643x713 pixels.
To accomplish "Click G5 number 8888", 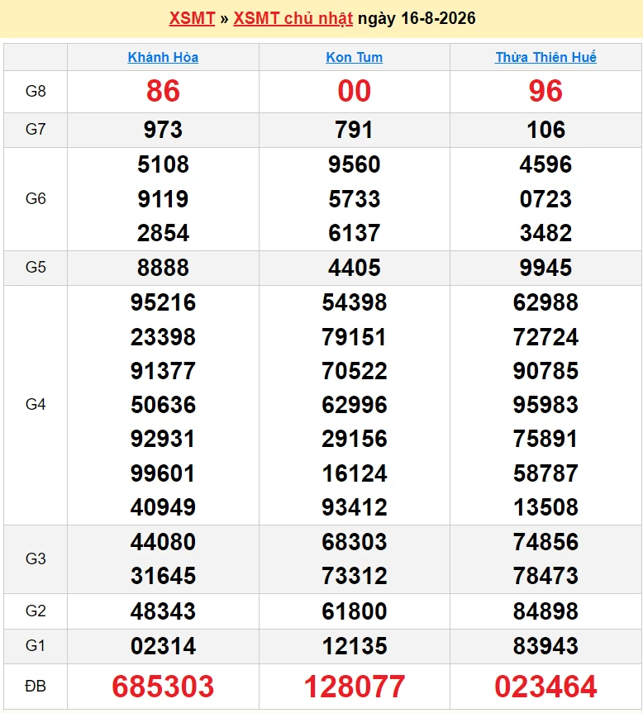I will coord(164,268).
